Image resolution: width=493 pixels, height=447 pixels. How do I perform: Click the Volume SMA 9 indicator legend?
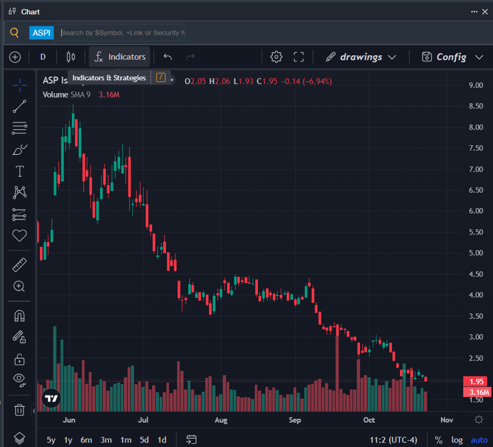67,94
